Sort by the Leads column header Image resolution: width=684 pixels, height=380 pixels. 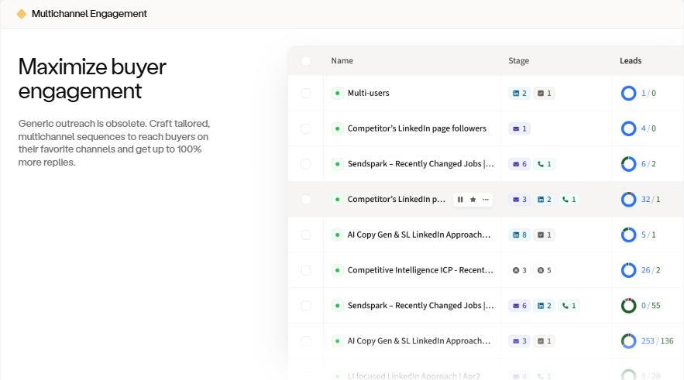(x=631, y=61)
